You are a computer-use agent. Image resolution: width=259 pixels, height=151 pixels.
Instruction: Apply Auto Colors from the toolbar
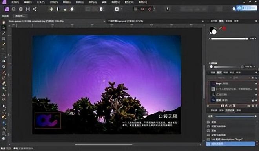pyautogui.click(x=65, y=9)
